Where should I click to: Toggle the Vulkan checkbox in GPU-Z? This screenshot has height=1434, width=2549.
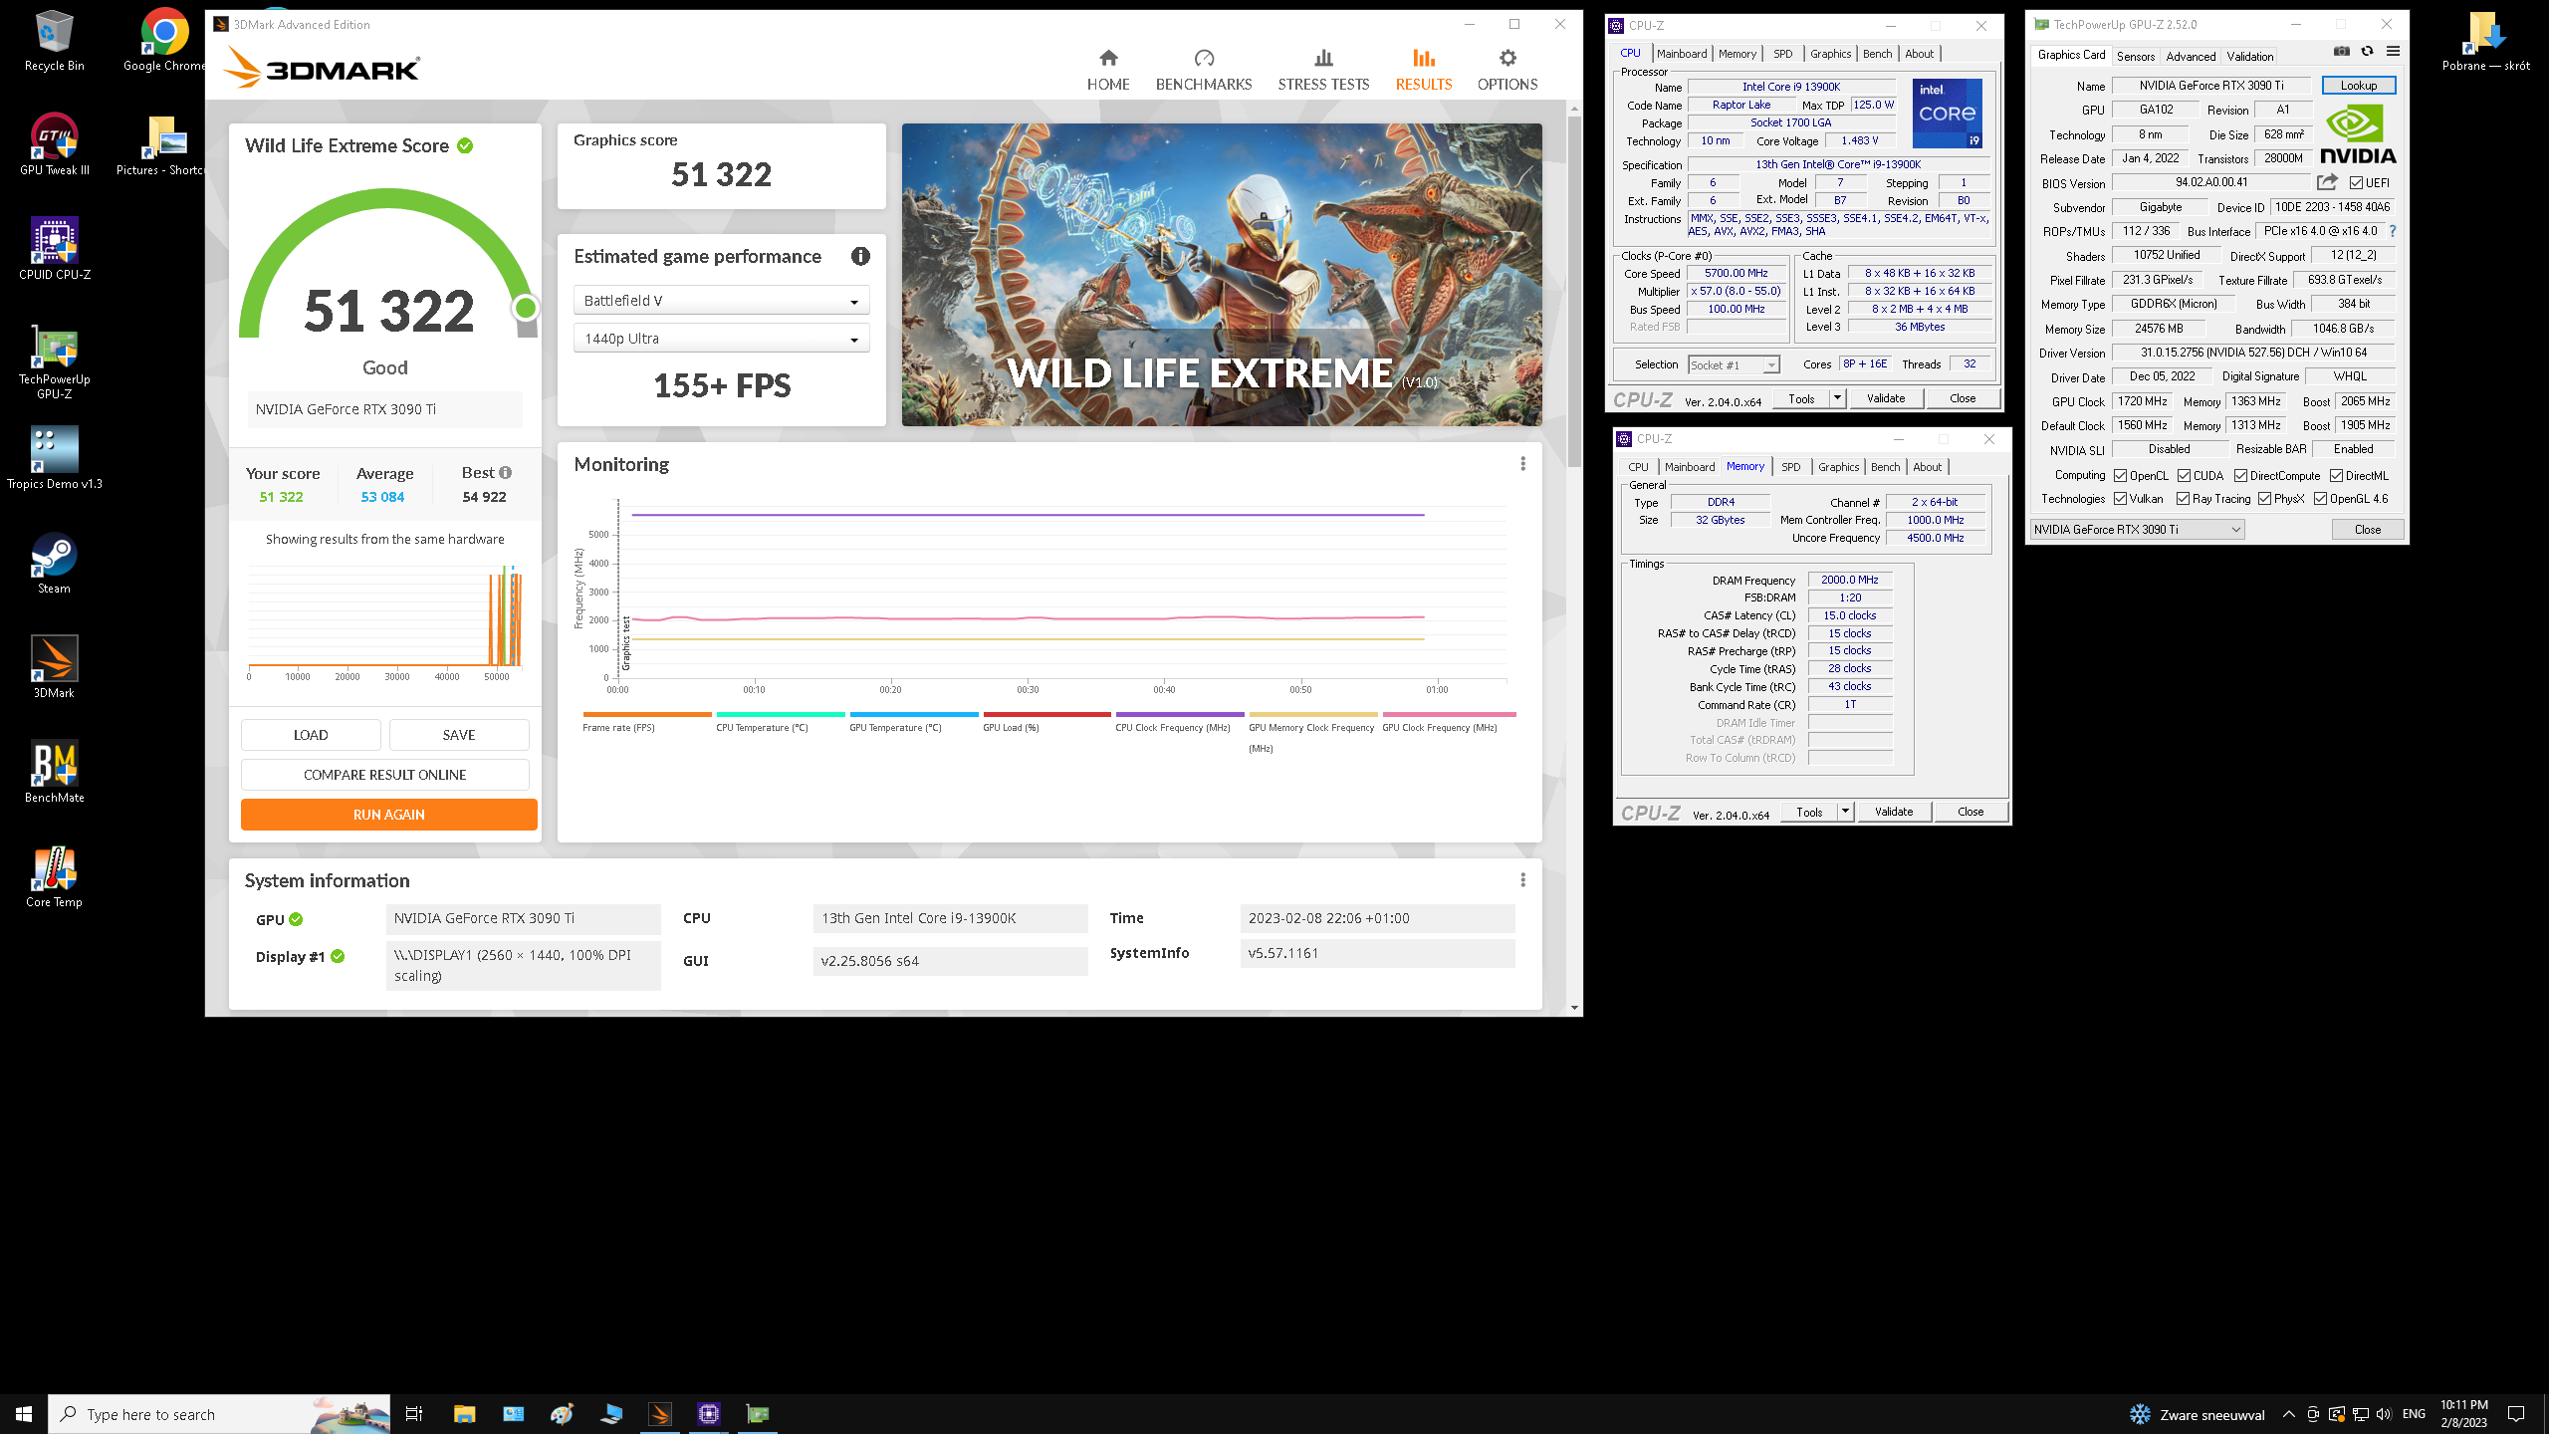tap(2121, 499)
